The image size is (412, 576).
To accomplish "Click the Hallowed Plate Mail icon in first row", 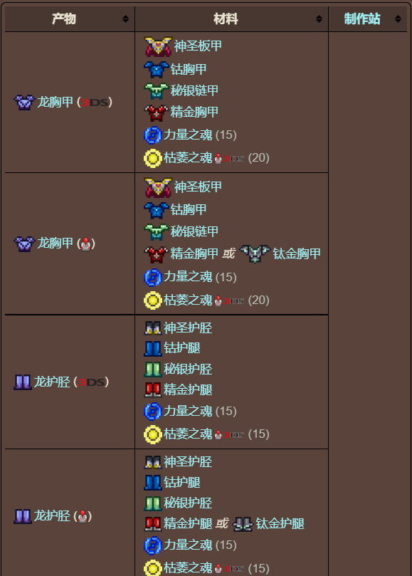I will point(158,46).
